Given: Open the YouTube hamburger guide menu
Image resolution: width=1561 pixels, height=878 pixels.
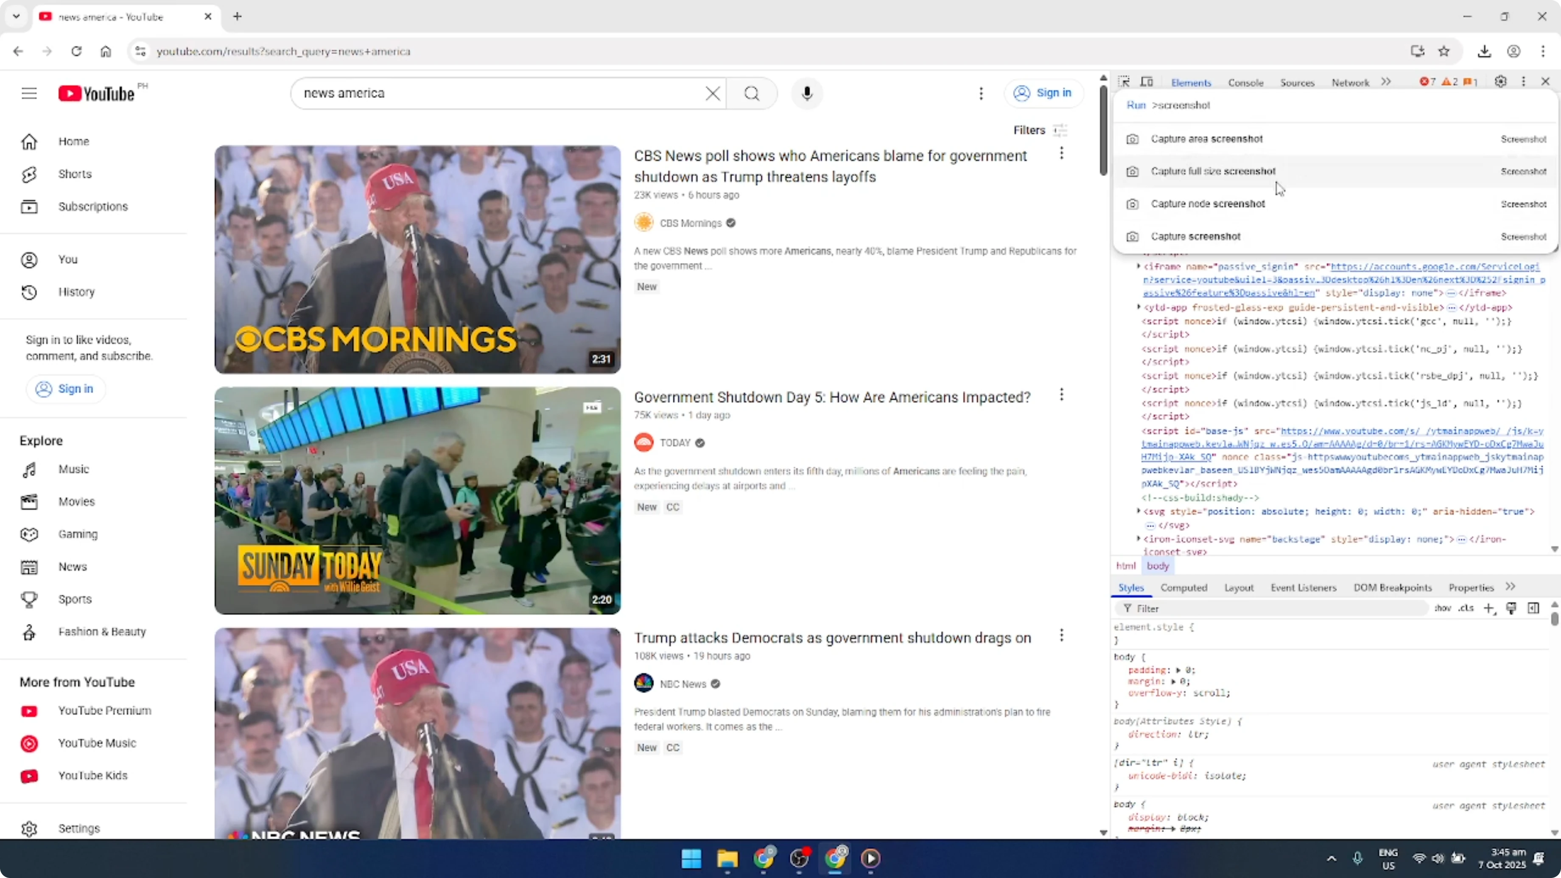Looking at the screenshot, I should [x=29, y=93].
